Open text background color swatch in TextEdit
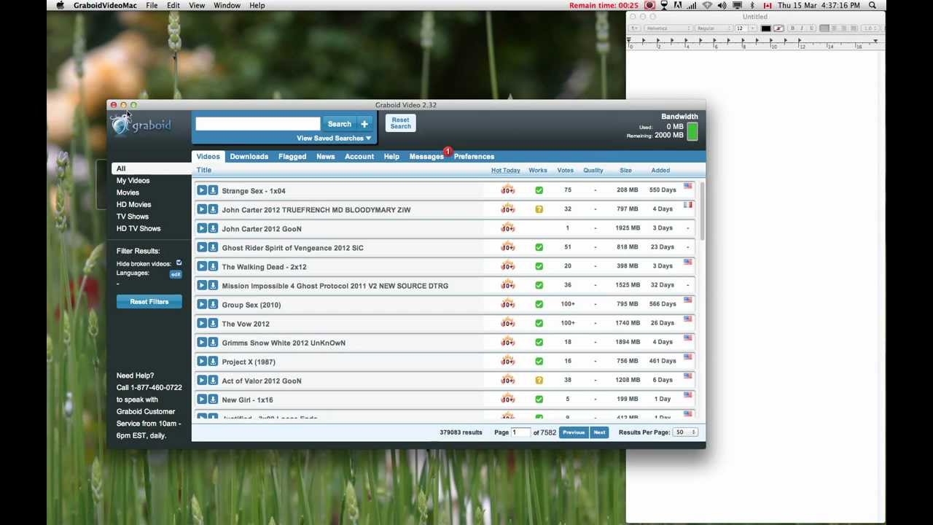This screenshot has width=933, height=525. [778, 28]
